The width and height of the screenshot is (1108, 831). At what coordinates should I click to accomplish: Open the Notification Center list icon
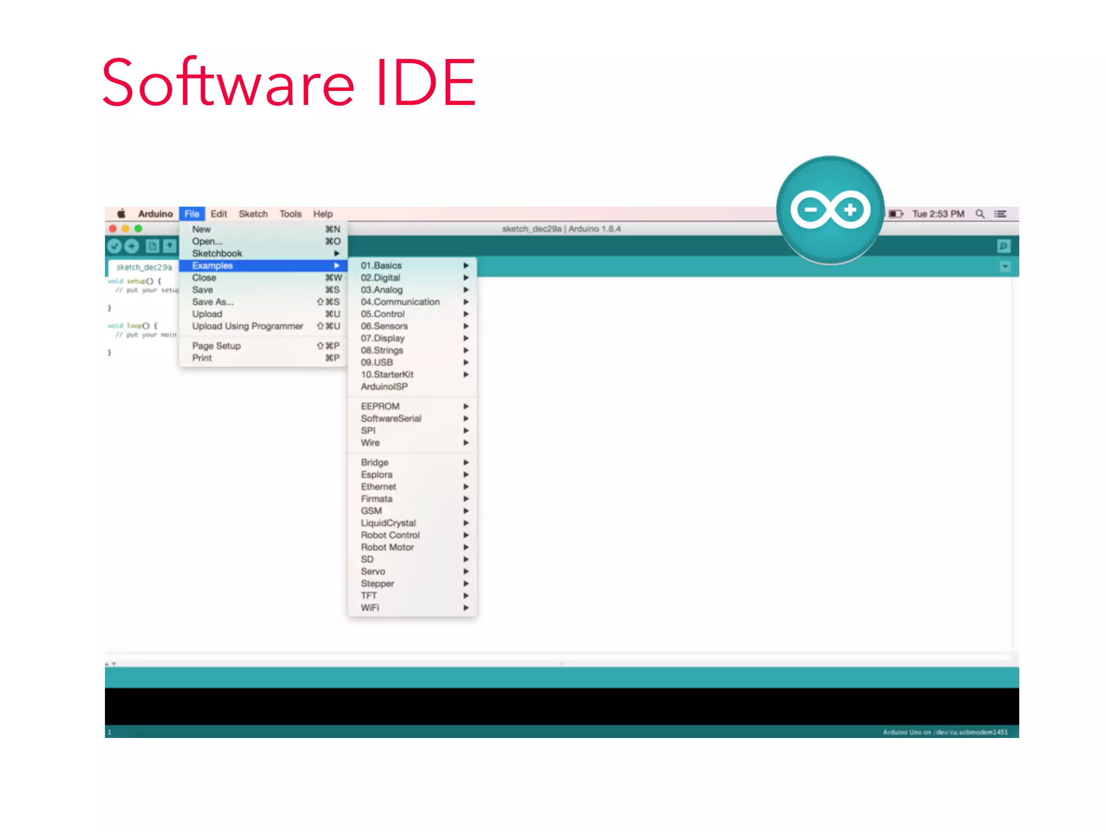[x=1000, y=214]
